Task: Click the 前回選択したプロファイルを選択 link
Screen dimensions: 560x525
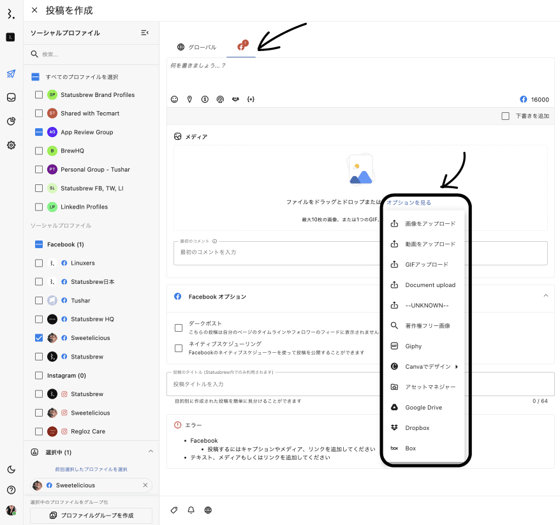Action: [x=91, y=469]
